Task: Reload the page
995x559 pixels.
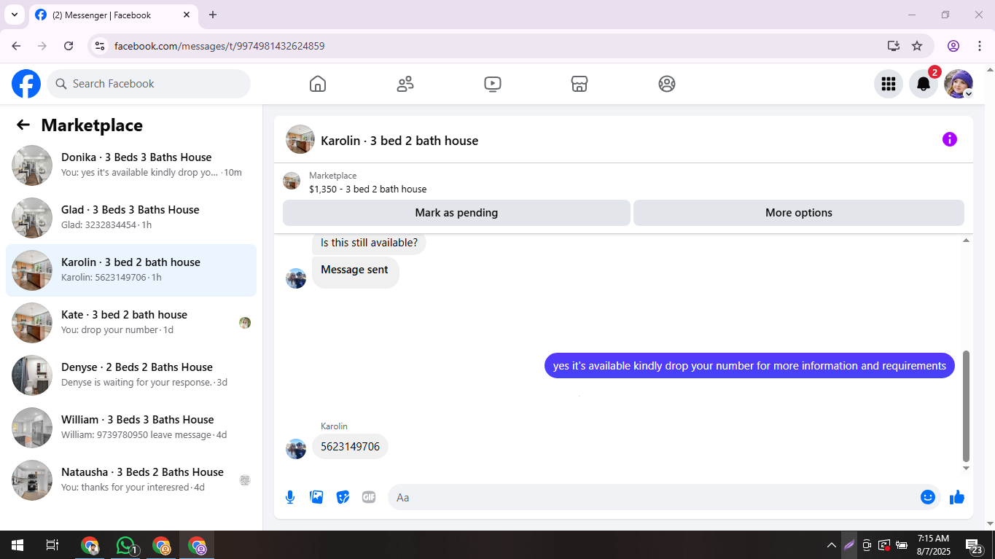Action: point(69,46)
